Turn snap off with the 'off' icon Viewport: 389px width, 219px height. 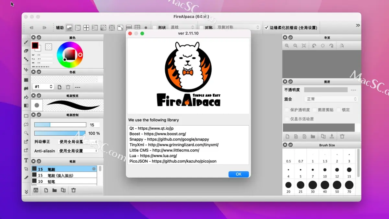pos(69,28)
